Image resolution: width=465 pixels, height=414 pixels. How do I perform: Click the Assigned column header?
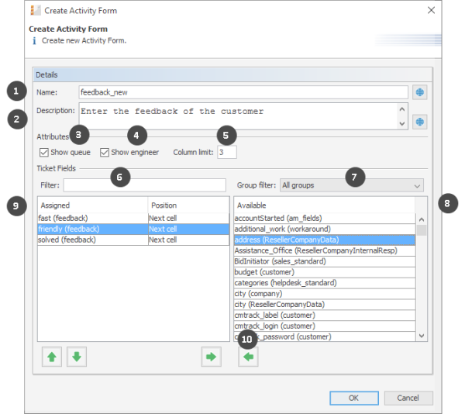91,205
